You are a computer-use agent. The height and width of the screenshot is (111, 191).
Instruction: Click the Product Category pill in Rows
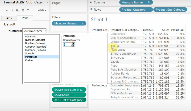click(136, 10)
